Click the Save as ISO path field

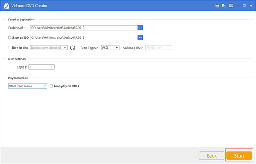coord(84,37)
